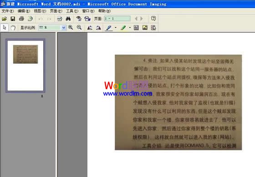Click the envelope icon left of the binoculars
The image size is (255, 177).
[60, 19]
